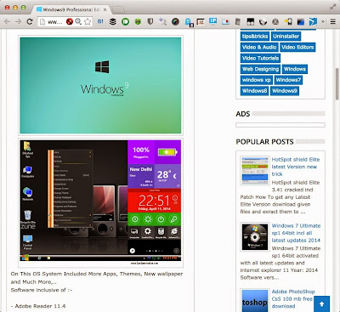Open the tips&tricks tag
Image resolution: width=340 pixels, height=312 pixels.
(x=255, y=37)
